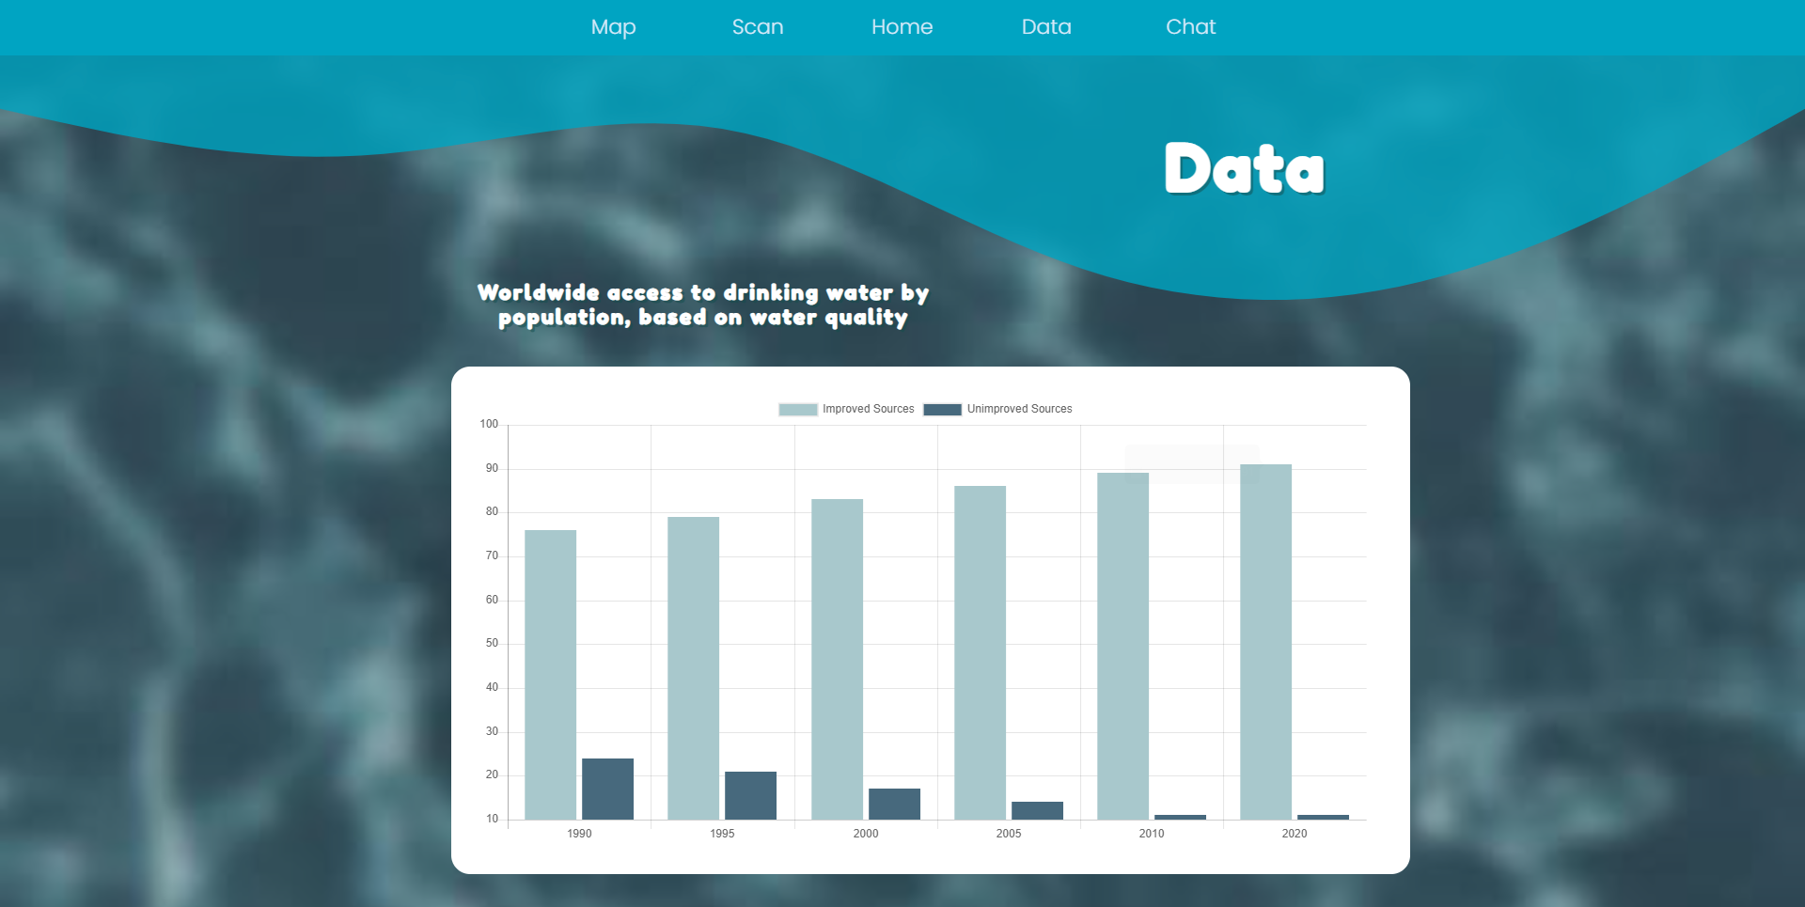This screenshot has height=907, width=1805.
Task: Click the 2020 x-axis label
Action: [1295, 834]
